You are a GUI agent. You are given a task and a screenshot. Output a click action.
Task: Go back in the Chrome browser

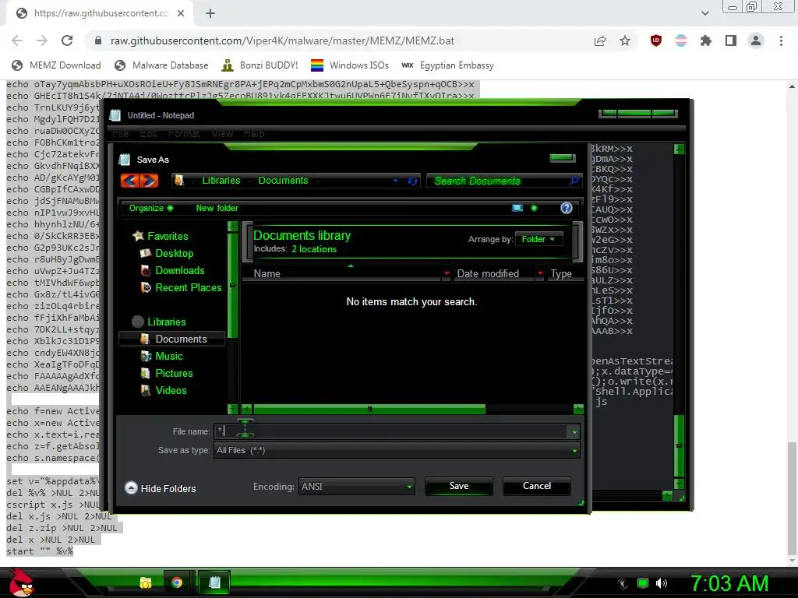tap(17, 40)
